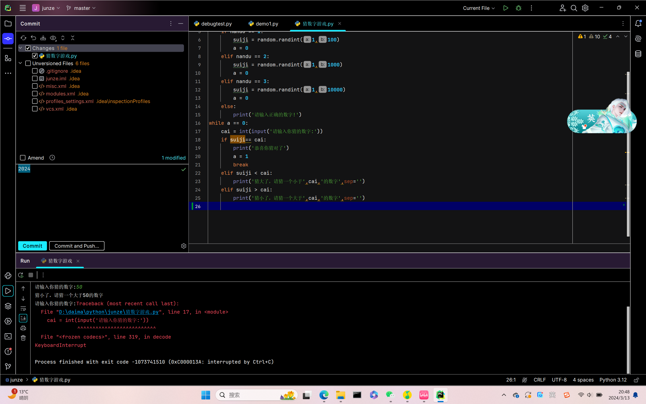Screen dimensions: 646x404
Task: Tick the checkbox for misc.xml
Action: click(35, 86)
